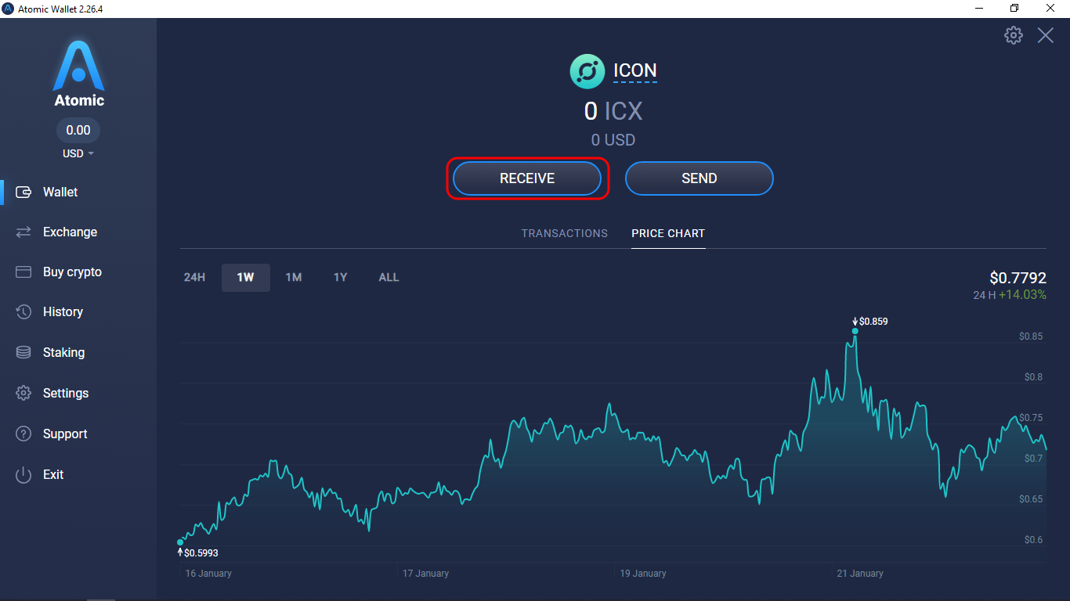Select the PRICE CHART tab
Screen dimensions: 1070x601
pos(668,233)
